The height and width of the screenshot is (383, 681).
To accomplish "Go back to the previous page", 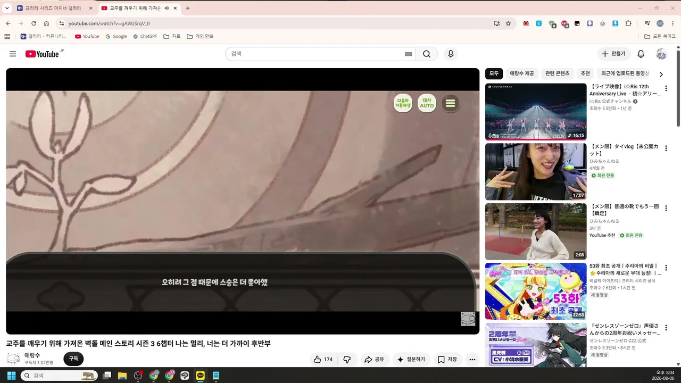I will (x=8, y=23).
